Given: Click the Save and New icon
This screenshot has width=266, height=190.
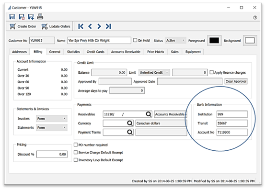Looking at the screenshot, I should [31, 17].
